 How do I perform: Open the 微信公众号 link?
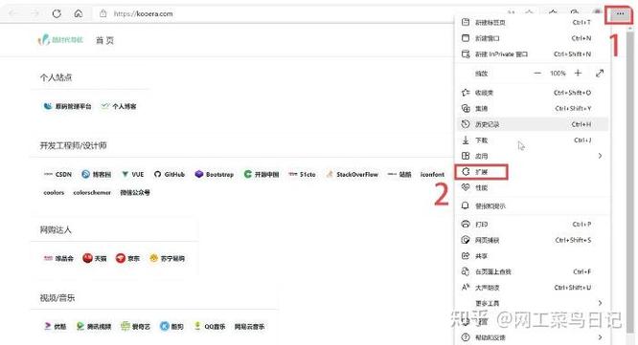click(x=135, y=192)
